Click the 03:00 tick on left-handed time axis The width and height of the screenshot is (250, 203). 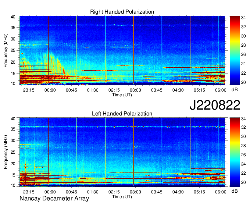click(135, 192)
